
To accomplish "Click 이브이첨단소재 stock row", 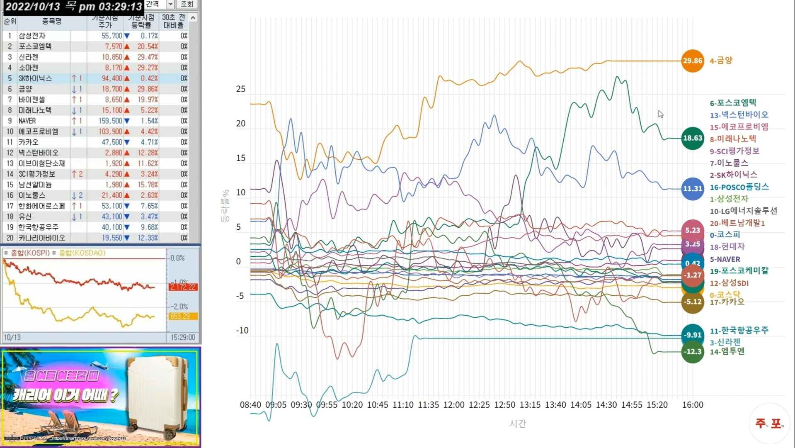I will (95, 163).
